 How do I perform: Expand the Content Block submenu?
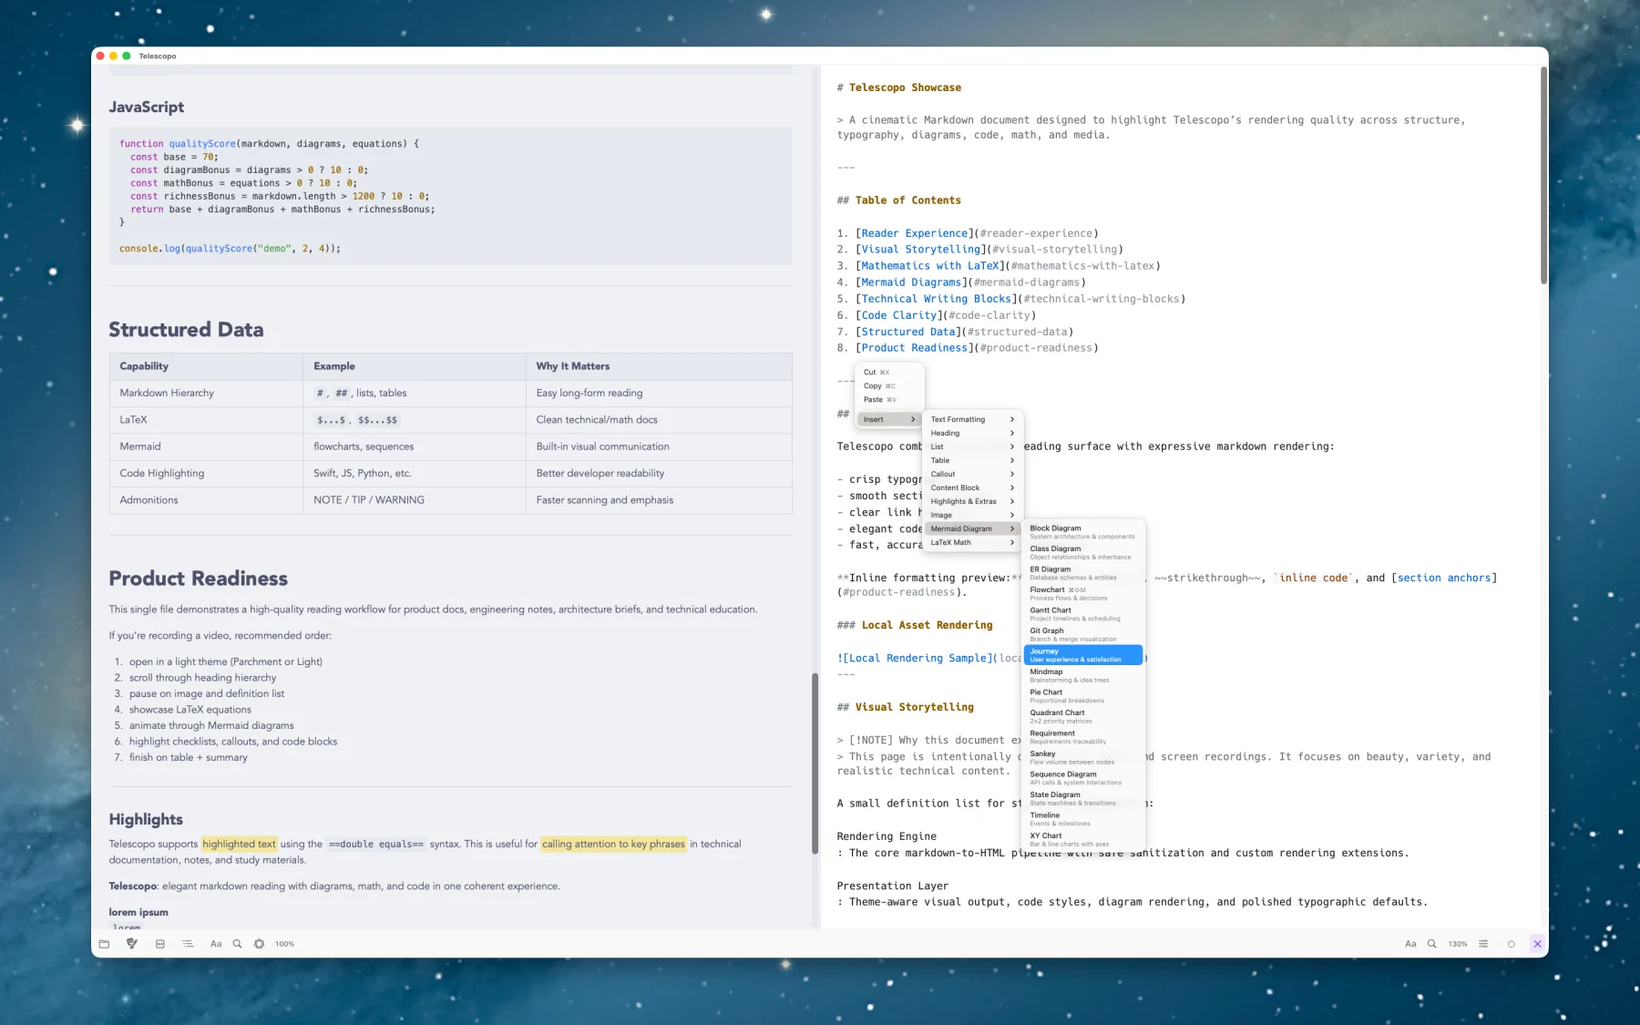(x=972, y=487)
